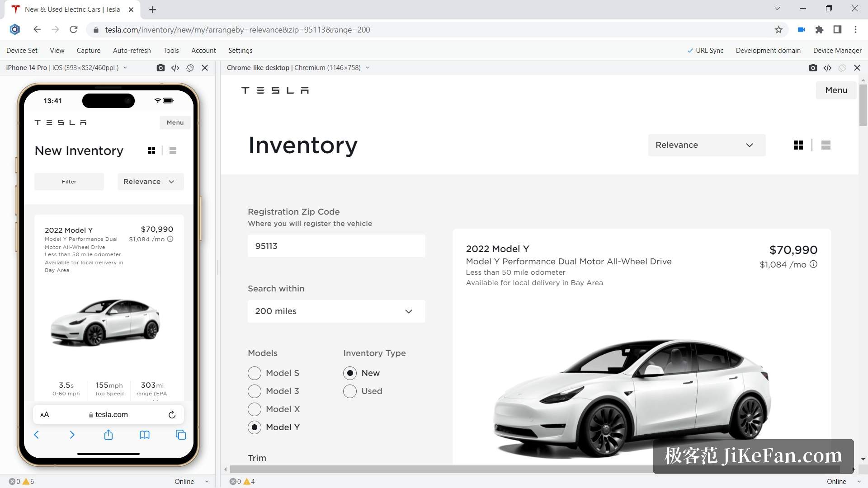Tap the Safari share icon on the phone
The image size is (868, 488).
click(x=108, y=435)
